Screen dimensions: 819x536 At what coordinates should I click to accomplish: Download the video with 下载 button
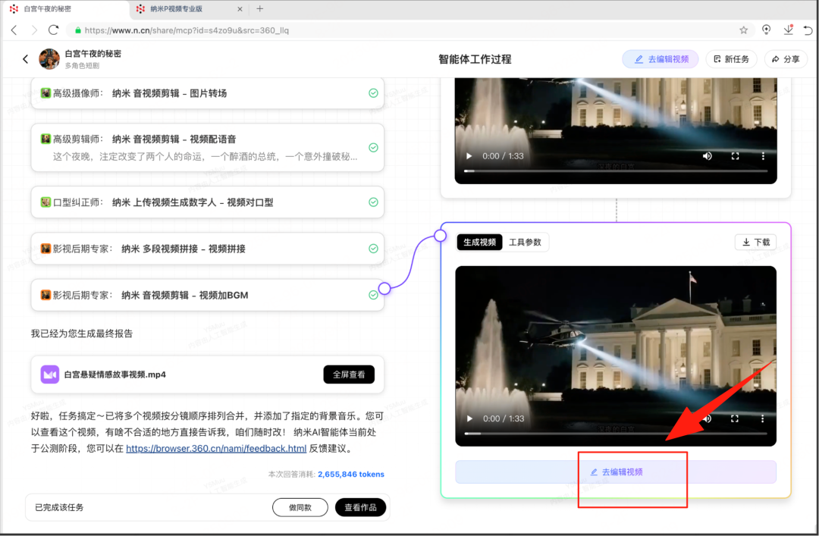(x=756, y=242)
